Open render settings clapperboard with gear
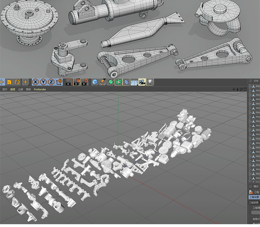The height and width of the screenshot is (227, 260). pos(85,82)
